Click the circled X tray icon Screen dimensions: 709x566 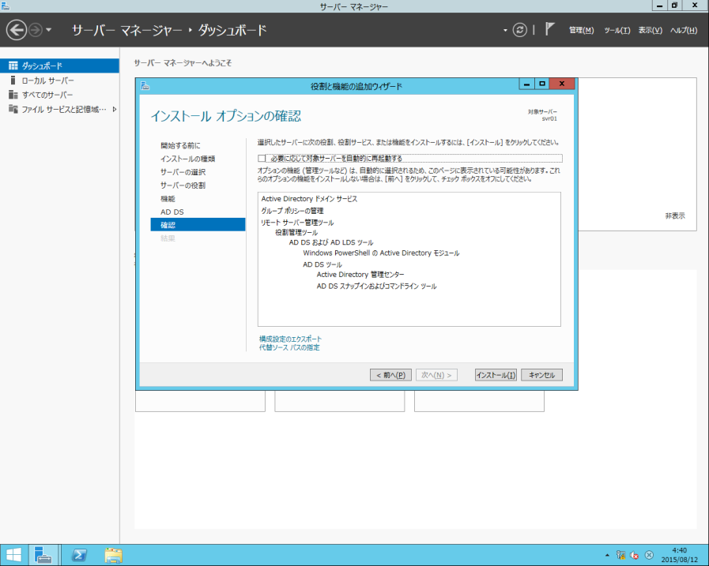coord(649,555)
